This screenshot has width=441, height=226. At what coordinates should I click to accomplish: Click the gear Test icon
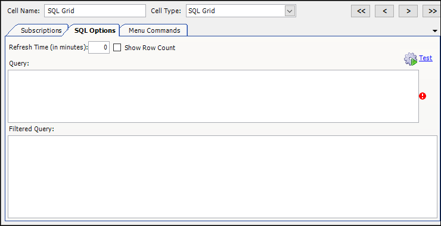(x=411, y=59)
